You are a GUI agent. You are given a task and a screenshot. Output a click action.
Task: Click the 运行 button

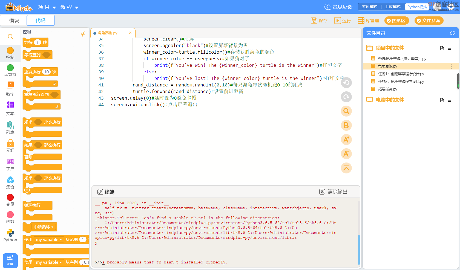click(343, 21)
